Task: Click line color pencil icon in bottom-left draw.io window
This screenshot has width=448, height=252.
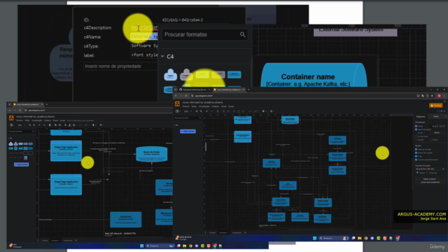Action: (69, 125)
